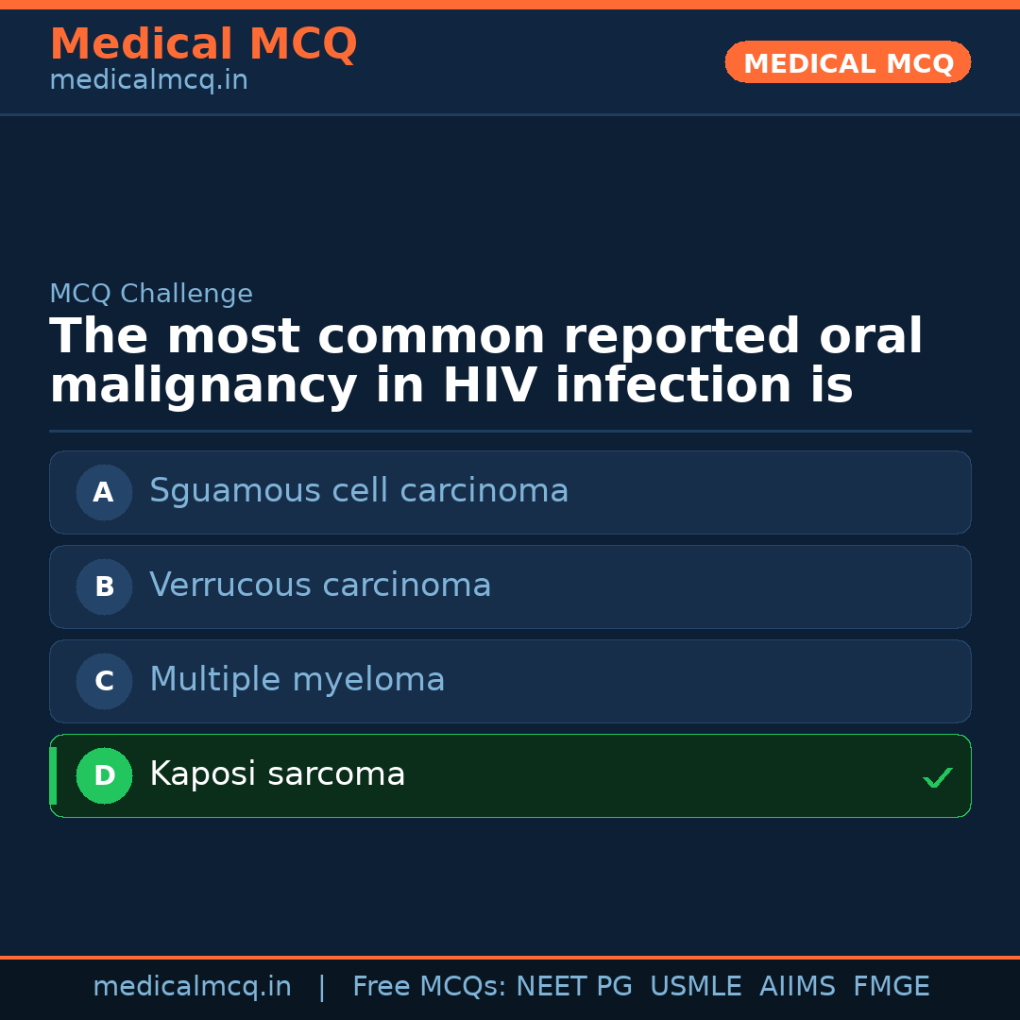Click FMGE in the footer
The image size is (1020, 1020).
point(892,987)
